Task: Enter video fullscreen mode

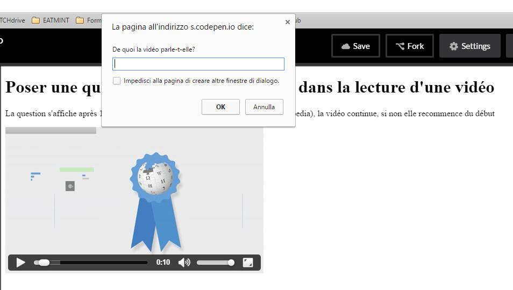Action: click(x=248, y=263)
